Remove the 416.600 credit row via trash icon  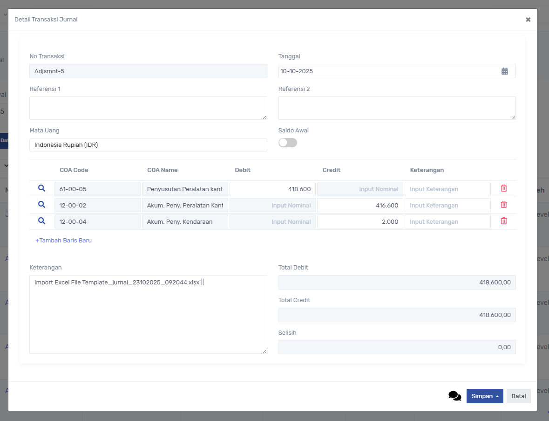point(503,205)
